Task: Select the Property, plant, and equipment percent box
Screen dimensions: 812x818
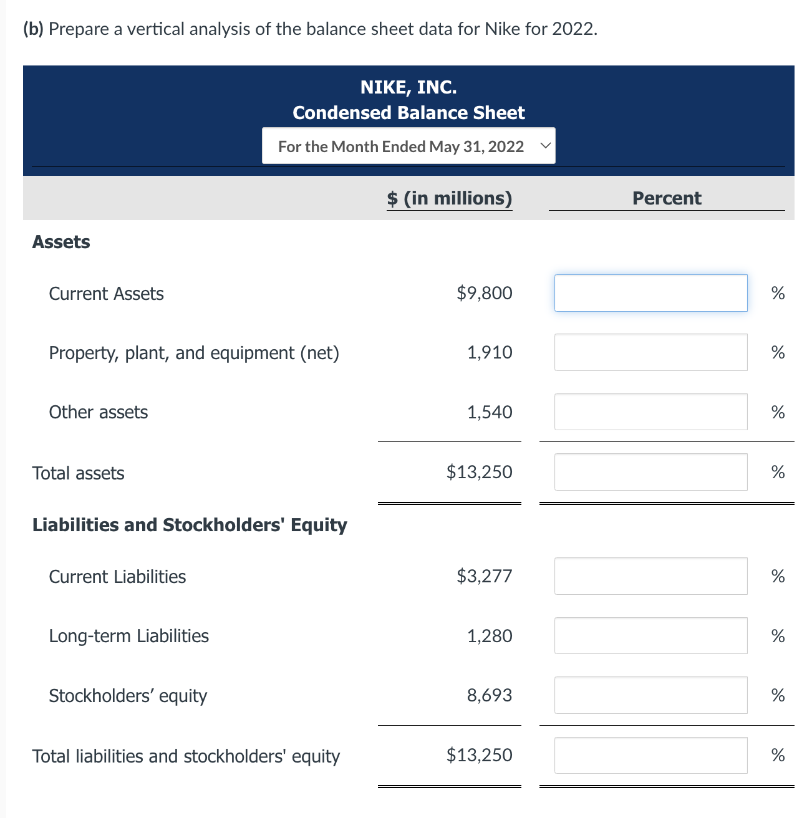Action: (650, 352)
